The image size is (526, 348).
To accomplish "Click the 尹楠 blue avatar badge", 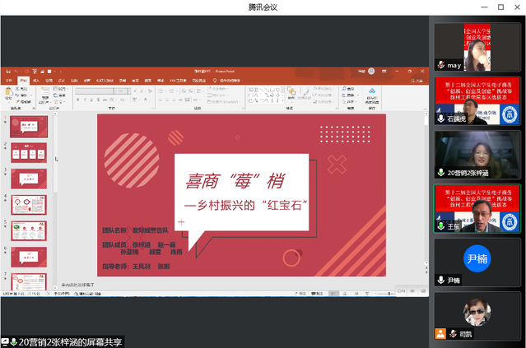I will pos(477,258).
